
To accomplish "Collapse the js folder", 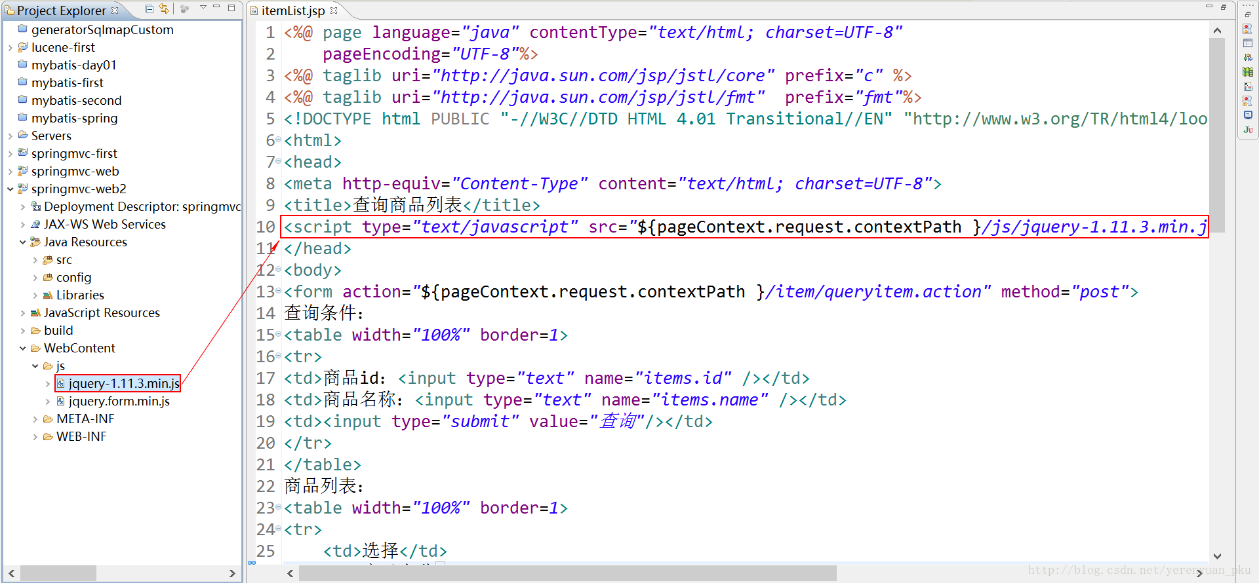I will click(x=35, y=366).
